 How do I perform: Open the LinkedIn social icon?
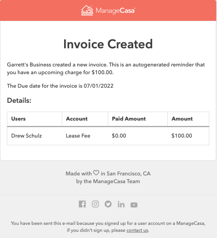121,204
